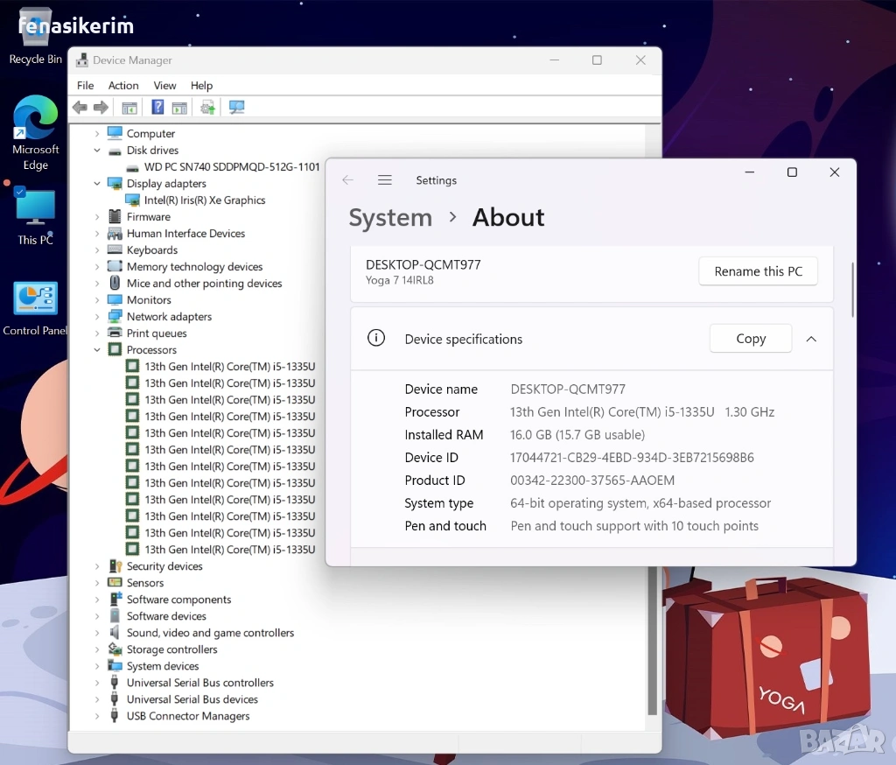Click the Rename this PC button
The image size is (896, 765).
(x=758, y=271)
